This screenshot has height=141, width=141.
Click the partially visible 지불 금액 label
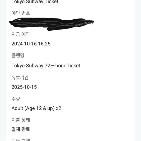tap(21, 140)
